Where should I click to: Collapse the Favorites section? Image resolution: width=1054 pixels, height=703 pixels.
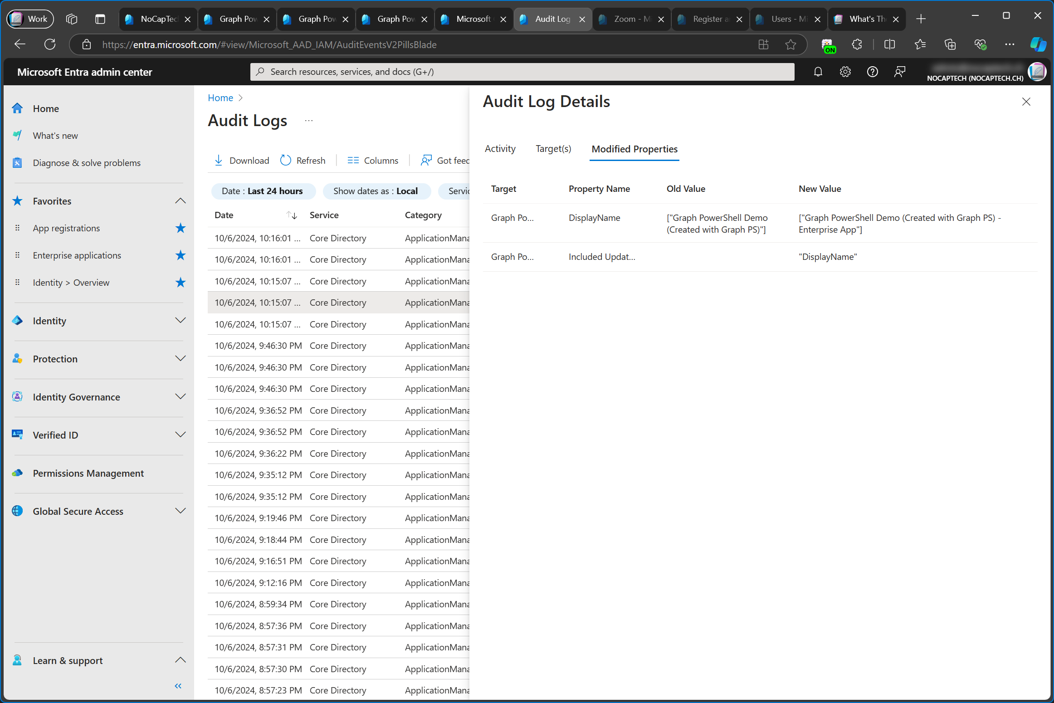181,201
